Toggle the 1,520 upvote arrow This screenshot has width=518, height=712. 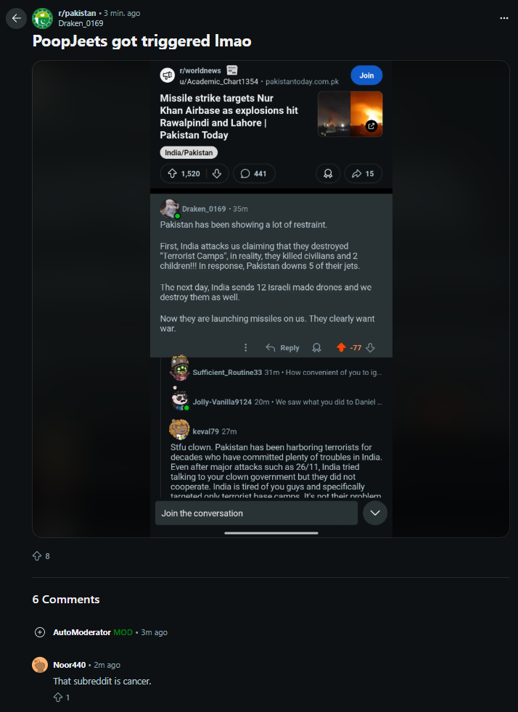tap(172, 173)
